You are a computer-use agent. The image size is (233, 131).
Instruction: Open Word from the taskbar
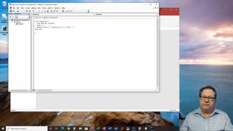(110, 128)
